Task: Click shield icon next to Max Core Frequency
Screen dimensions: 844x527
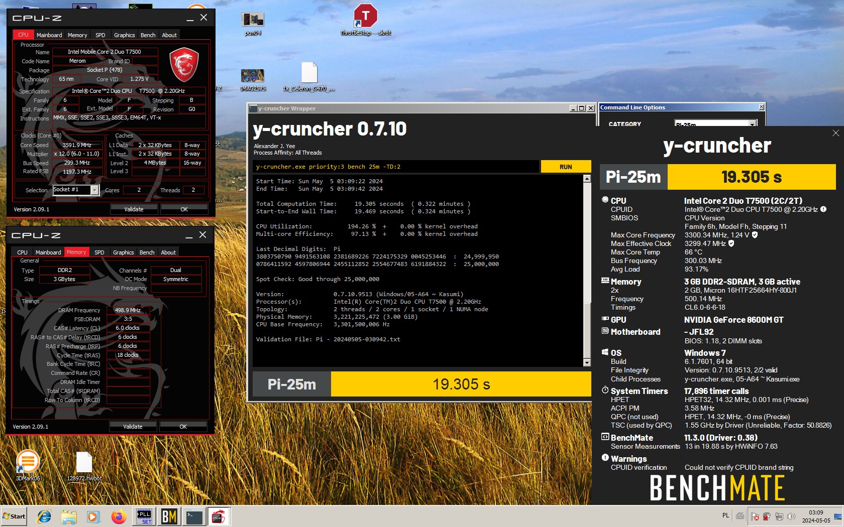Action: point(755,235)
